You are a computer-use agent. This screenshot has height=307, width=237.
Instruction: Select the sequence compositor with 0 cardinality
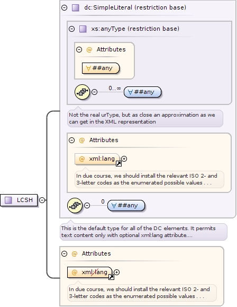click(x=75, y=205)
